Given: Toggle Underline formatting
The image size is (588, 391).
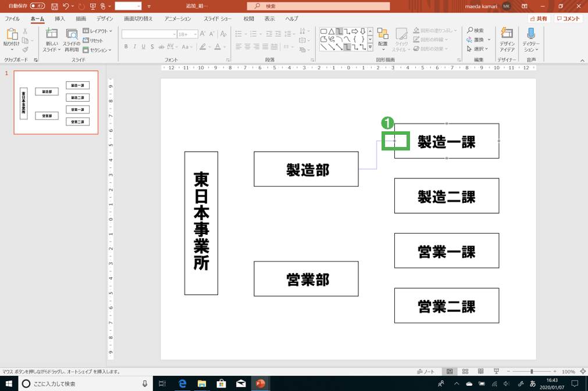Looking at the screenshot, I should [x=143, y=47].
